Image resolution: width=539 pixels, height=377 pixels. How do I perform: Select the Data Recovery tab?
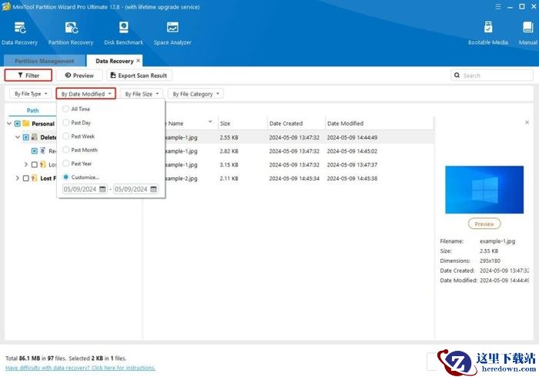click(114, 61)
